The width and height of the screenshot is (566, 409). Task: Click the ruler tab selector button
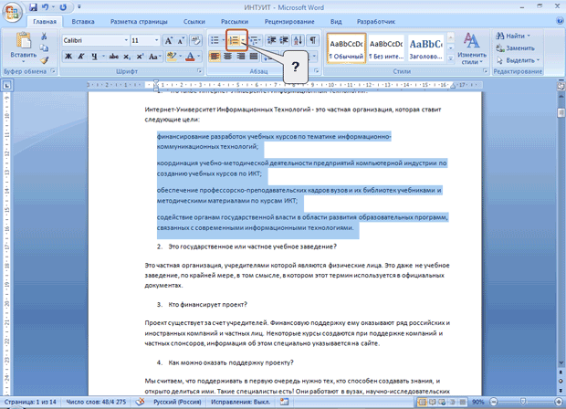coord(7,86)
